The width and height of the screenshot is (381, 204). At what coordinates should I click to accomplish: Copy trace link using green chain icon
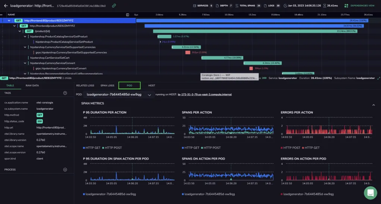pyautogui.click(x=114, y=6)
